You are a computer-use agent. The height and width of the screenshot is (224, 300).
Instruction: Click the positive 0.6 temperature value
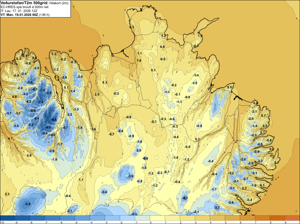[x=162, y=47]
